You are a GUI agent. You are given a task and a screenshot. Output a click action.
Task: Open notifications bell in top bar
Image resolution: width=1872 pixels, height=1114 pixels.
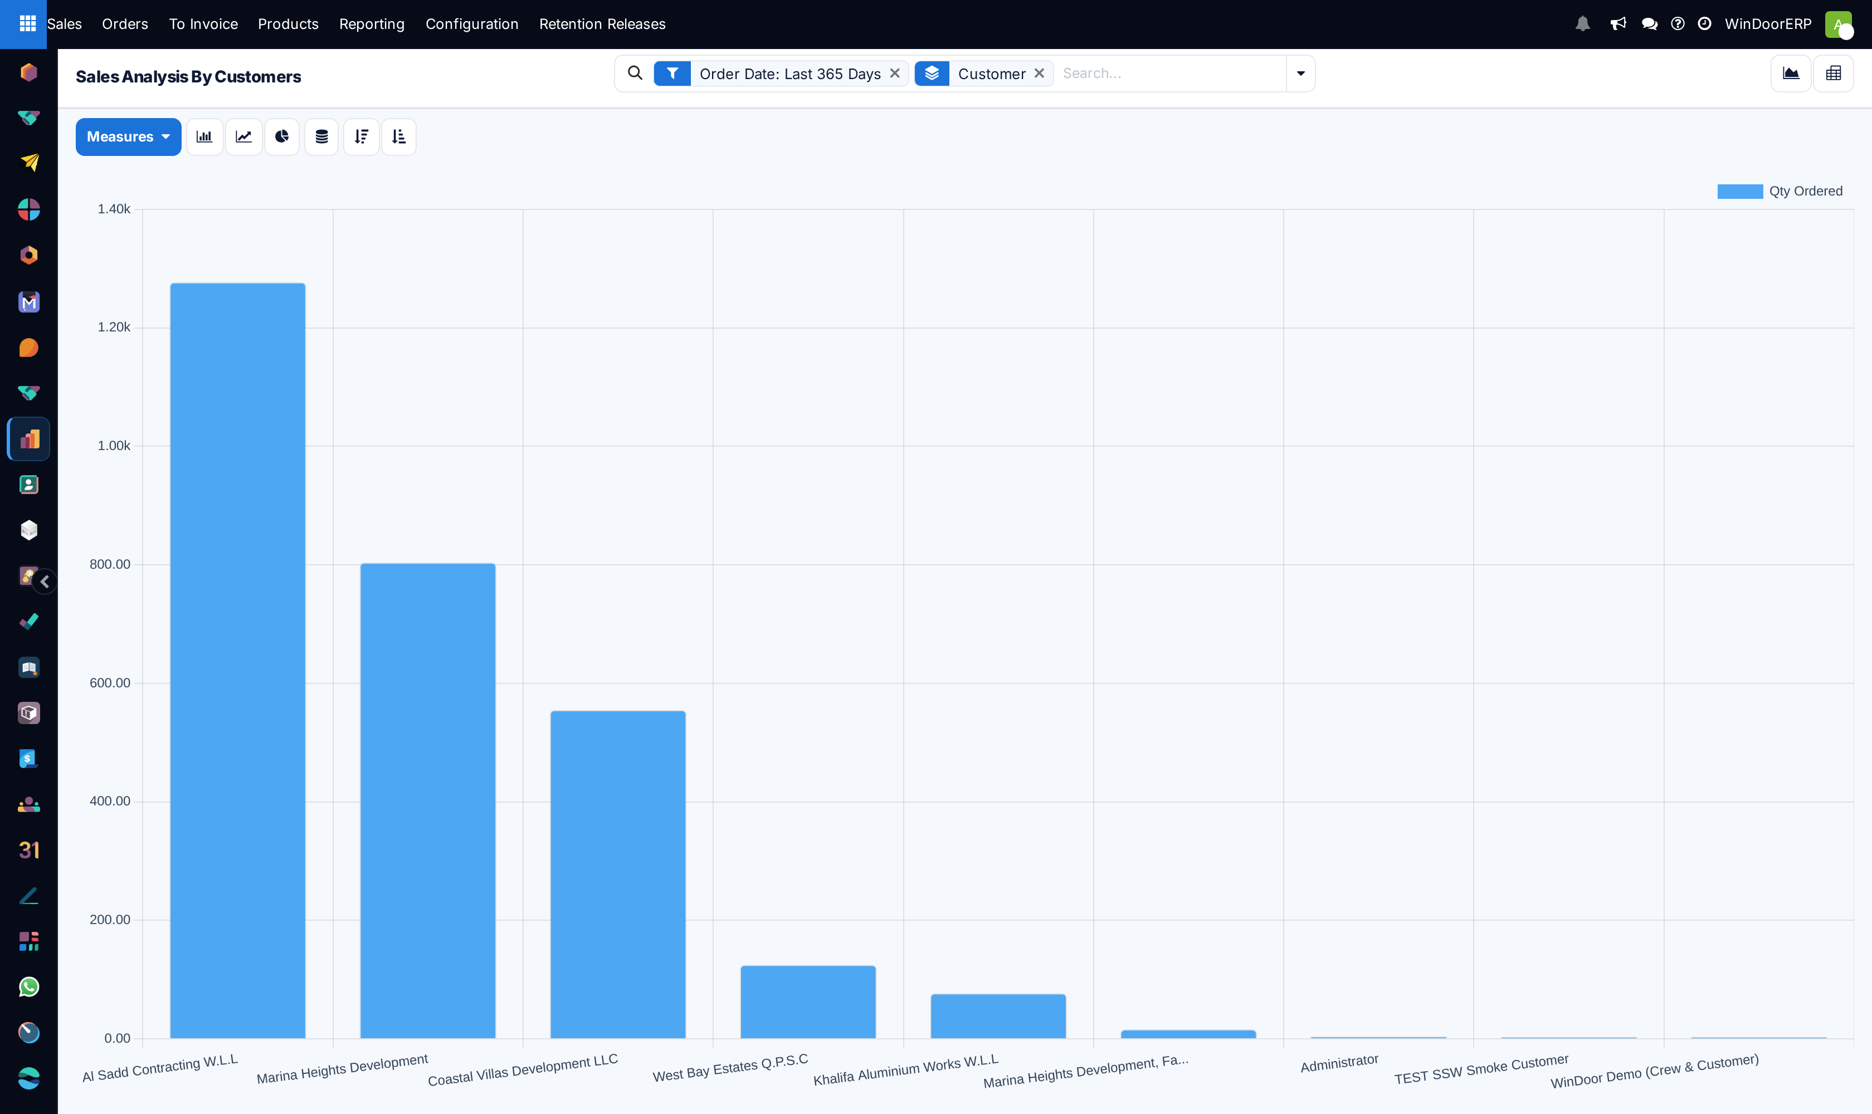click(x=1583, y=24)
